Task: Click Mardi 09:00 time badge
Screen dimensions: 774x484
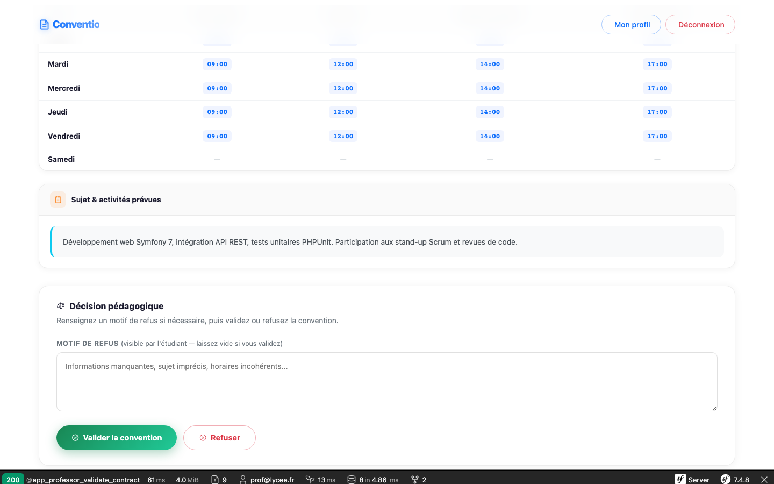Action: (217, 64)
